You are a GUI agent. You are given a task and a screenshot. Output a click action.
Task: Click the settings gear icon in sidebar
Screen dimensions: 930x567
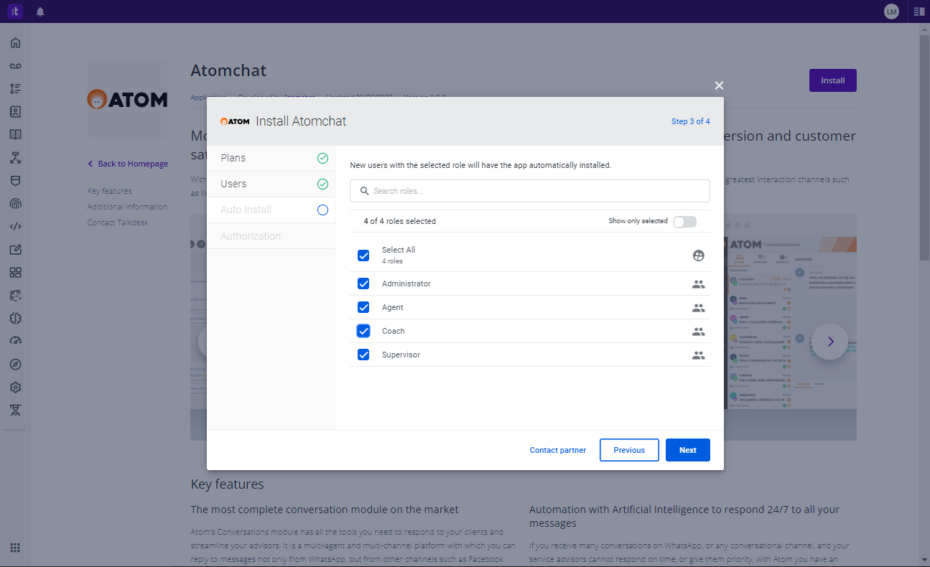[15, 388]
